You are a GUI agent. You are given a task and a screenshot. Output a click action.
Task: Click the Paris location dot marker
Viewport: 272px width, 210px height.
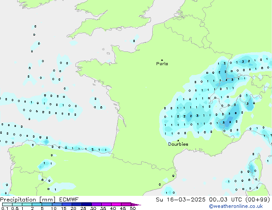coord(162,60)
